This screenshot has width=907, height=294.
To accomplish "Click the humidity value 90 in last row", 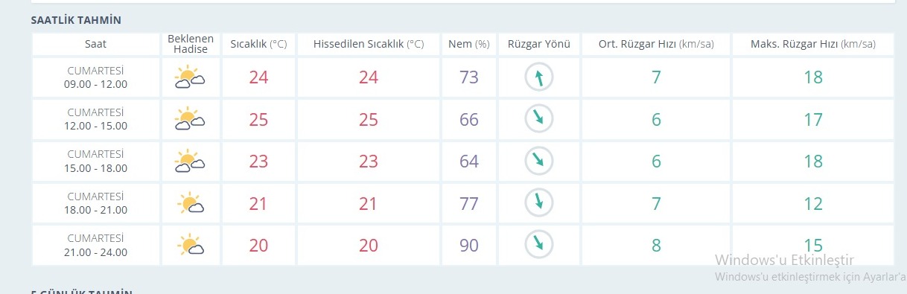I will click(469, 244).
